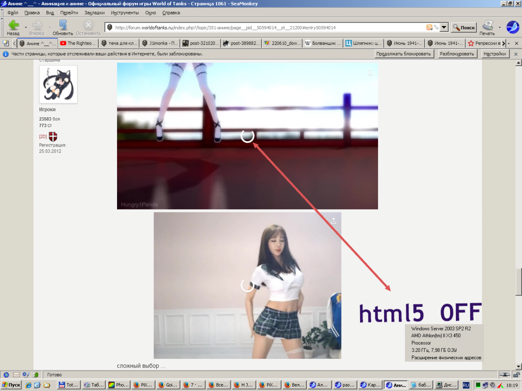
Task: Open new tab icon left of tabs
Action: pyautogui.click(x=6, y=43)
